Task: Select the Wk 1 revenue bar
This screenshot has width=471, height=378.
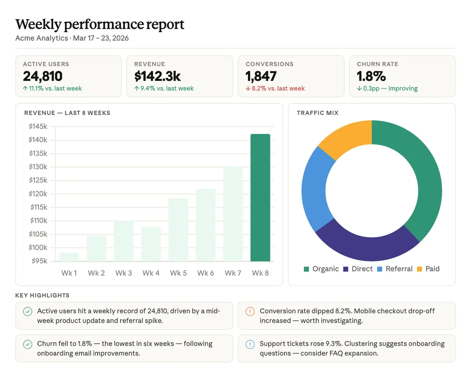Action: 69,257
